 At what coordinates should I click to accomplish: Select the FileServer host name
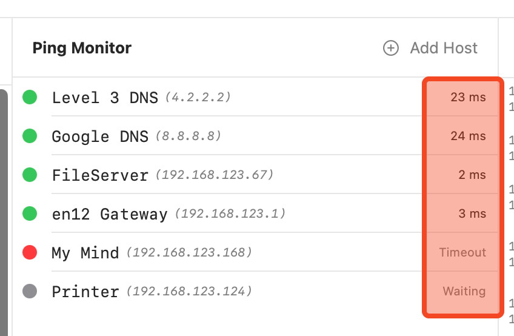(100, 175)
